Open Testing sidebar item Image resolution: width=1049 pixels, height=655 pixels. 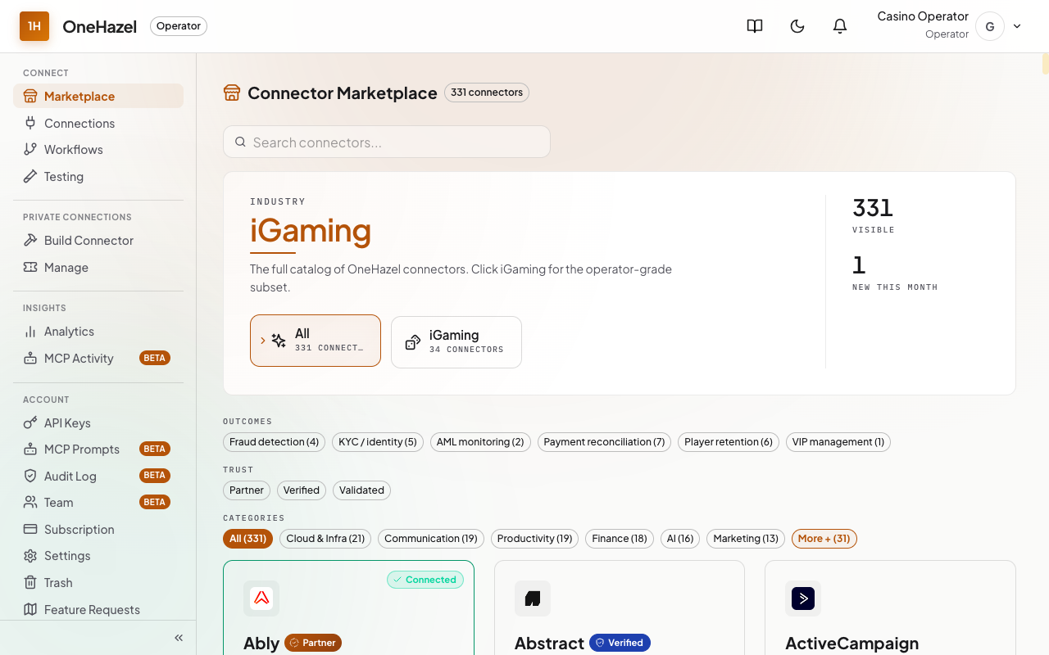pyautogui.click(x=98, y=176)
